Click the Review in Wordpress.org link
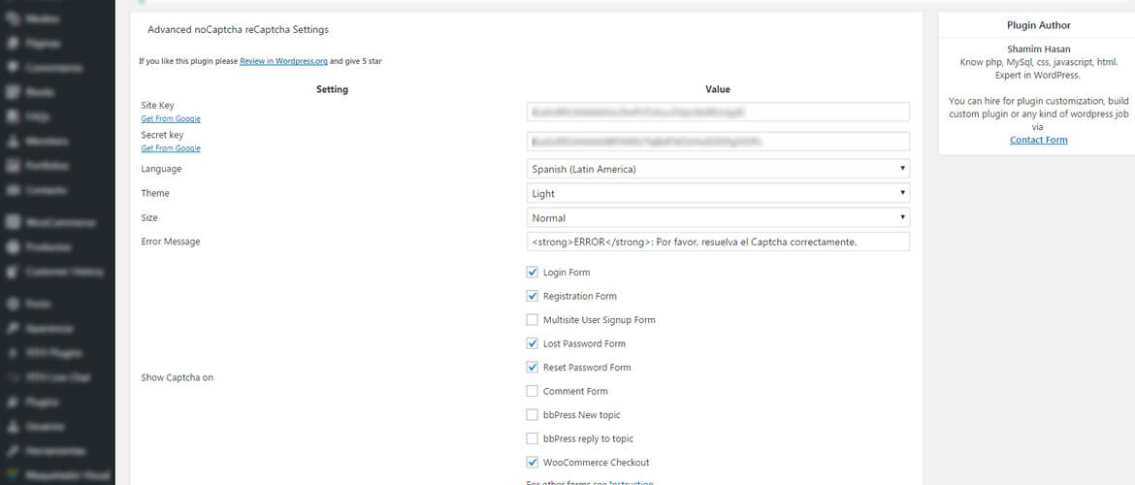The image size is (1135, 485). pos(284,61)
